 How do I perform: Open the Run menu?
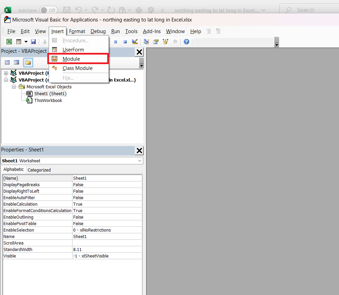point(115,31)
